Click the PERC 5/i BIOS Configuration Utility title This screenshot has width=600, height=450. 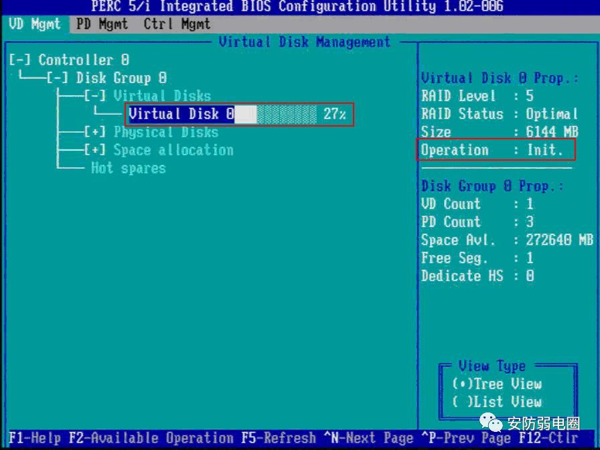297,6
